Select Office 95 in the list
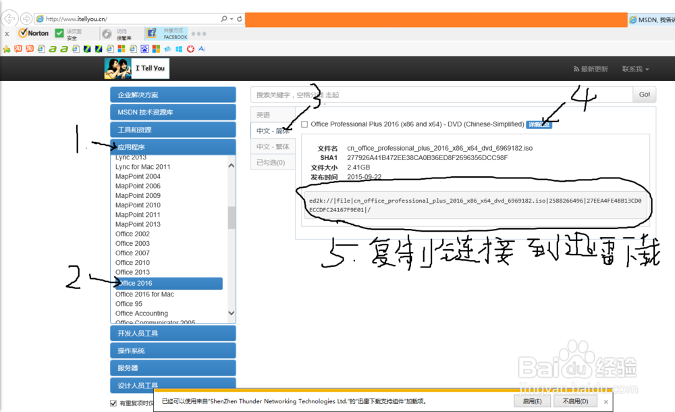 click(129, 303)
